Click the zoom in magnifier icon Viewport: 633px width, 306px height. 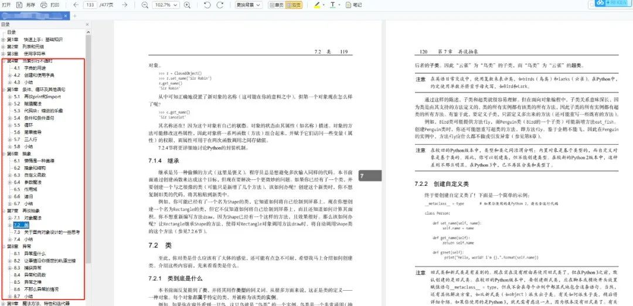pyautogui.click(x=187, y=5)
